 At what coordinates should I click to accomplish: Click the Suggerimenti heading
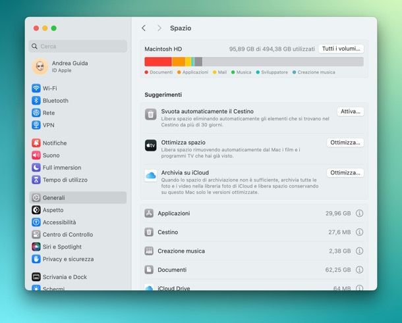click(x=163, y=95)
